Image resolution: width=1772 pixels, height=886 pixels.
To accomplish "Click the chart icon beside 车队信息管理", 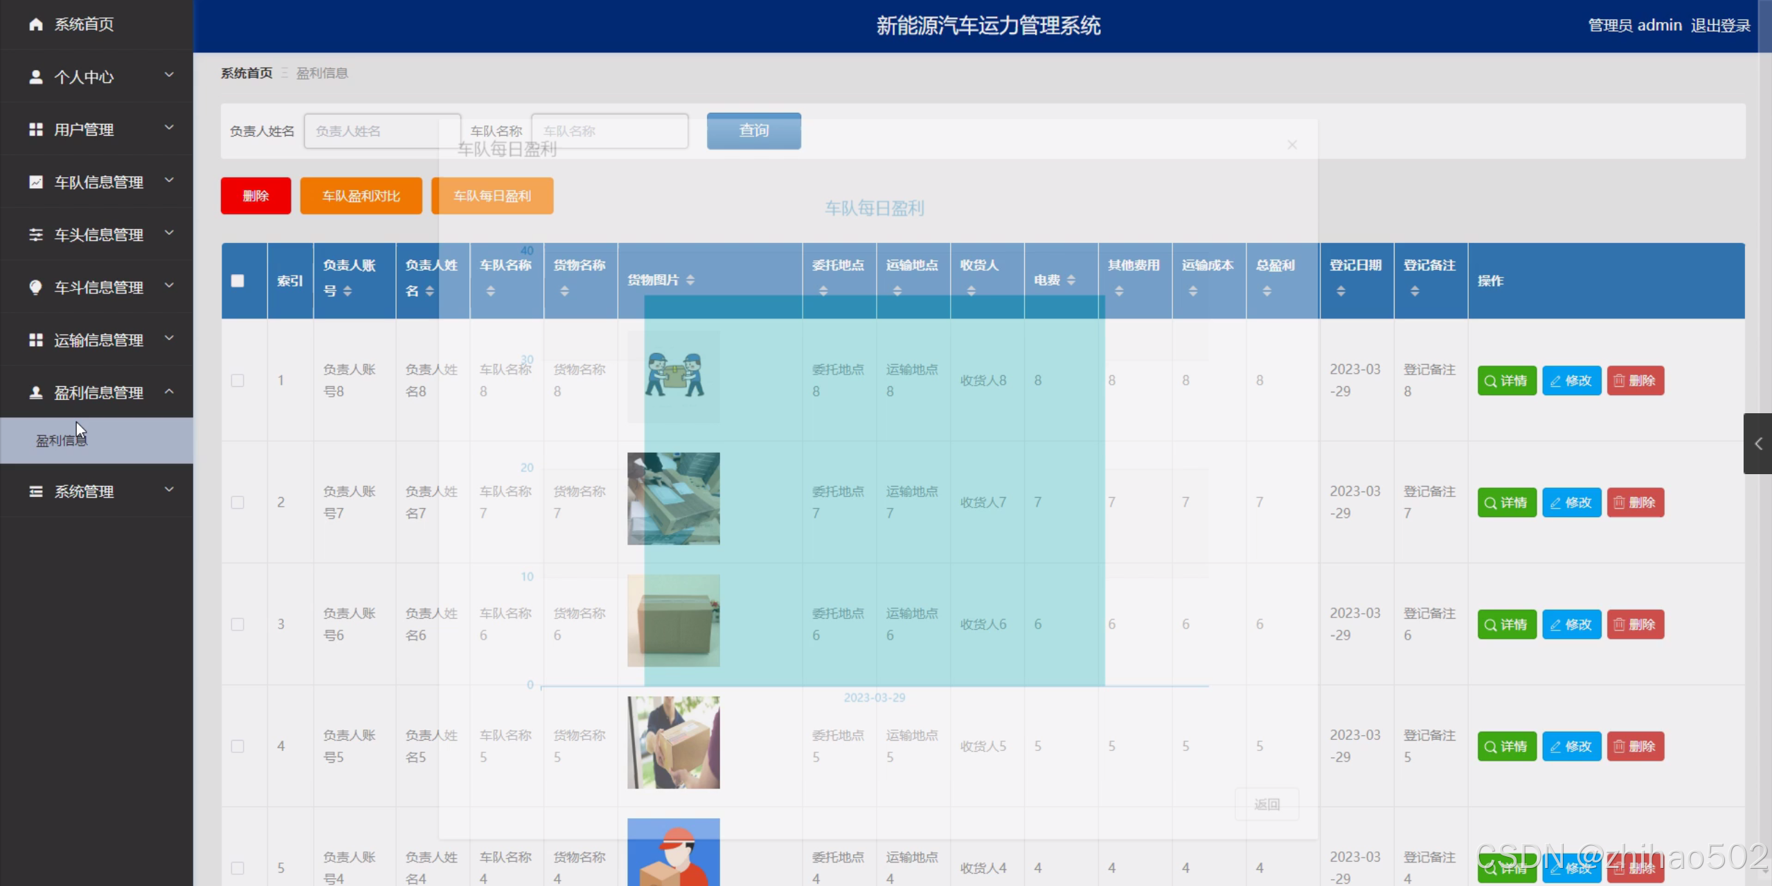I will pyautogui.click(x=36, y=182).
